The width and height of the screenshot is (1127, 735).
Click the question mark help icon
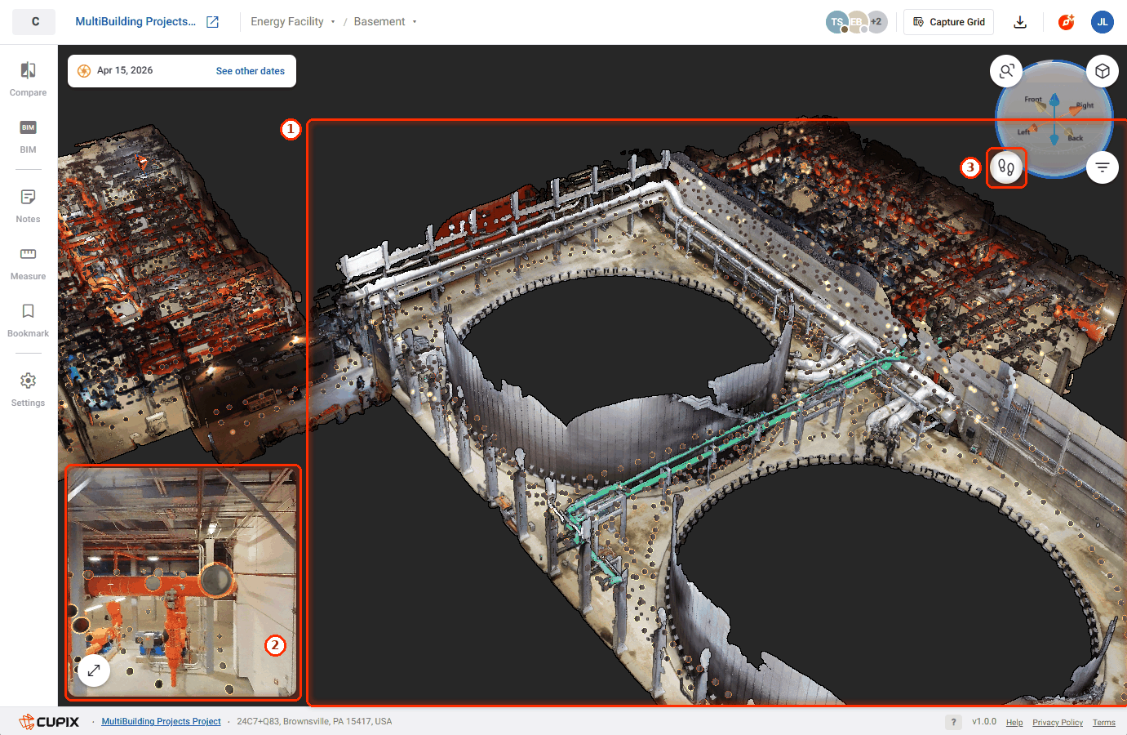tap(953, 722)
